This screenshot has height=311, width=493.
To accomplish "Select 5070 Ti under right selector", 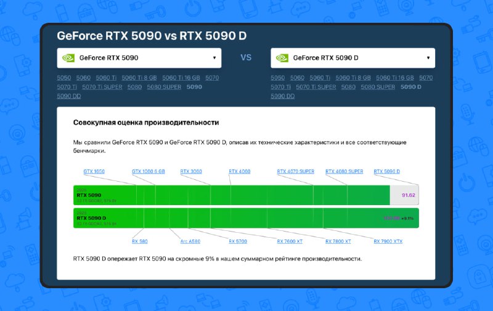I will [280, 87].
